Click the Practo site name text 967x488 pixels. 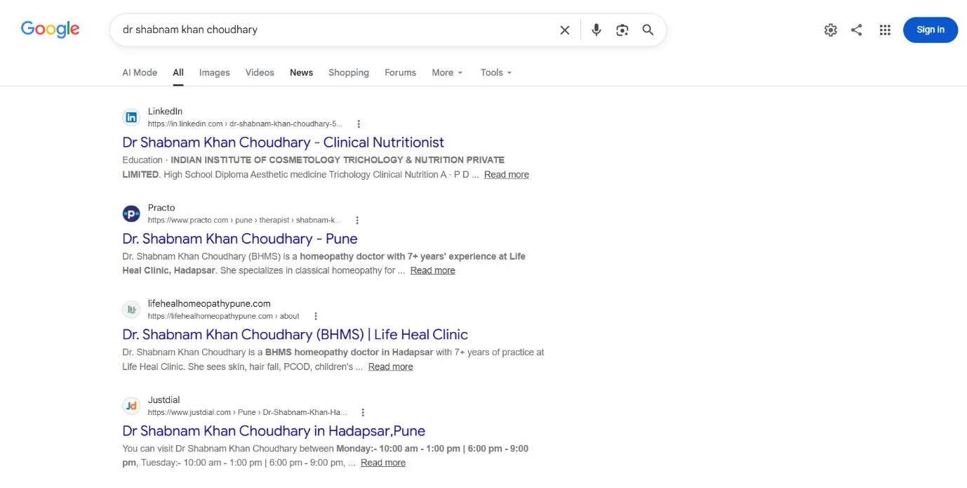pyautogui.click(x=161, y=208)
